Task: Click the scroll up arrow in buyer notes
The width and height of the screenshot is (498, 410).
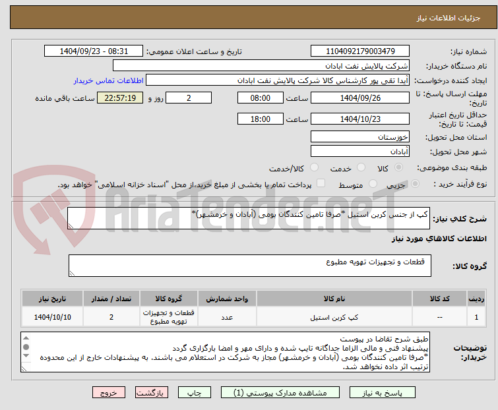Action: point(26,338)
